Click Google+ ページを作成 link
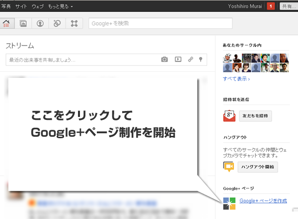The width and height of the screenshot is (298, 219). 263,201
